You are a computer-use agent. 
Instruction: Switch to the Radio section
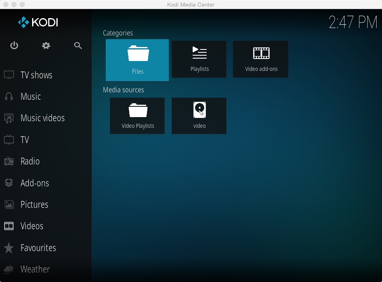coord(30,161)
